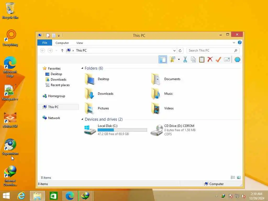Select the Downloads folder in Folders
This screenshot has height=201, width=268.
click(x=99, y=94)
